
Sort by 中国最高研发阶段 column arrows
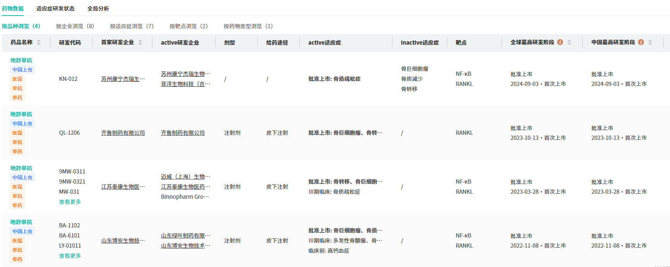(650, 43)
